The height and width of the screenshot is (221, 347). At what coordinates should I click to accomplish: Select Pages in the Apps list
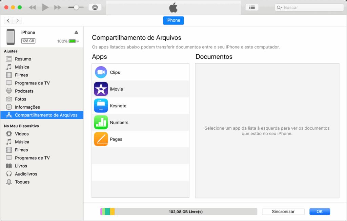pos(101,139)
